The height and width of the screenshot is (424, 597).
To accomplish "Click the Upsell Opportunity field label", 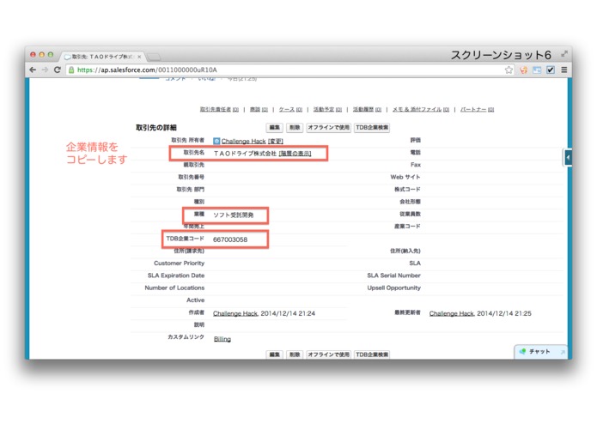I will coord(393,288).
